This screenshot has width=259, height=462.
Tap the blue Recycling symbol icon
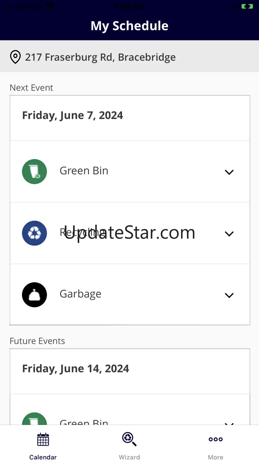[x=35, y=233]
